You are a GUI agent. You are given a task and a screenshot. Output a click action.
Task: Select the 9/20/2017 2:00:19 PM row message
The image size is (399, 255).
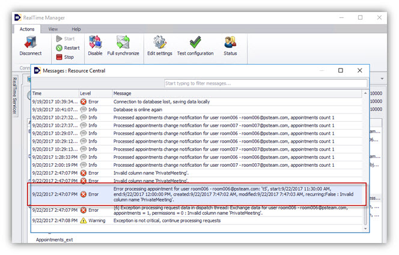(x=224, y=165)
